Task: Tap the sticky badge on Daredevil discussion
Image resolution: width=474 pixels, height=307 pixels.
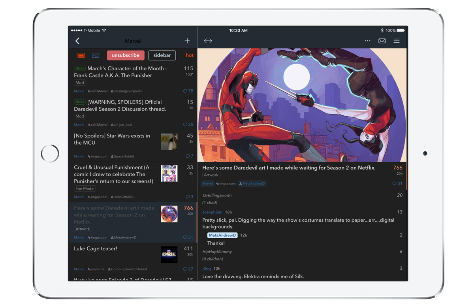Action: point(80,102)
